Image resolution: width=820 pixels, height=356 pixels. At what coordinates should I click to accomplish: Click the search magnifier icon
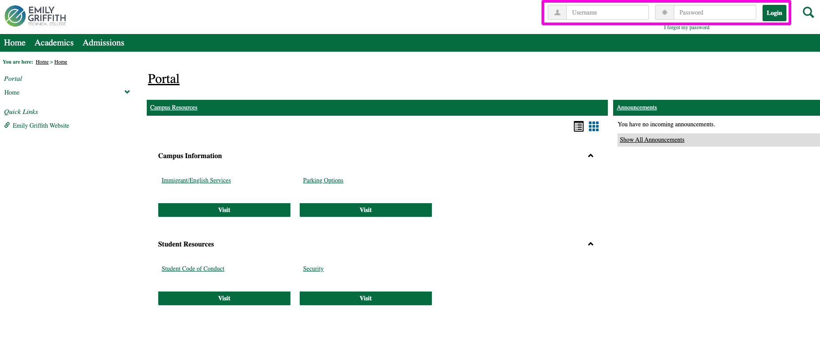808,12
